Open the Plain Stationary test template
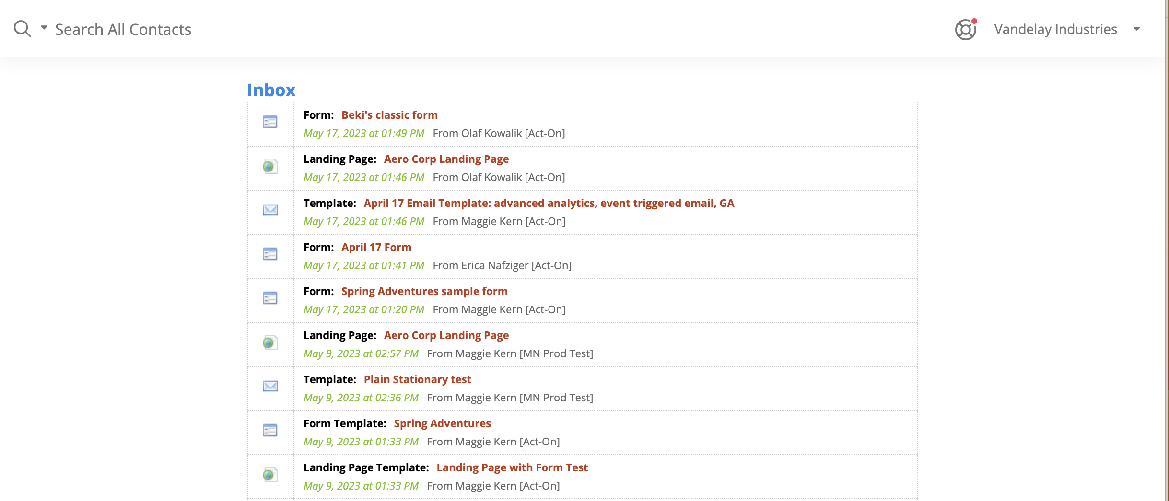This screenshot has width=1169, height=501. coord(417,379)
